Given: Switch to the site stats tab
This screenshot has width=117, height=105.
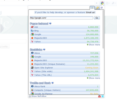Looking at the screenshot, I should pos(92,8).
